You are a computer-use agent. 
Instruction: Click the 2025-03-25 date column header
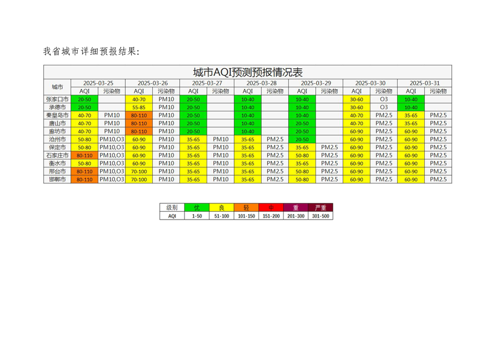coord(98,83)
